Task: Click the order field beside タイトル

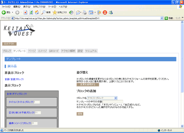Action: coord(37,102)
